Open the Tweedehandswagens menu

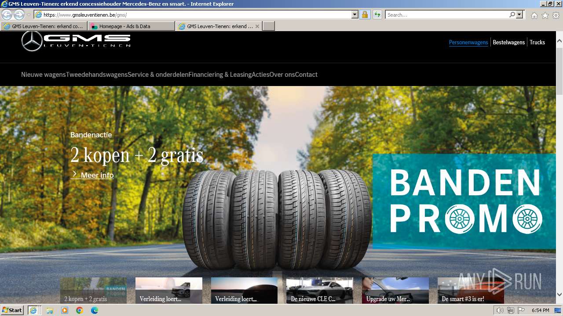click(97, 75)
